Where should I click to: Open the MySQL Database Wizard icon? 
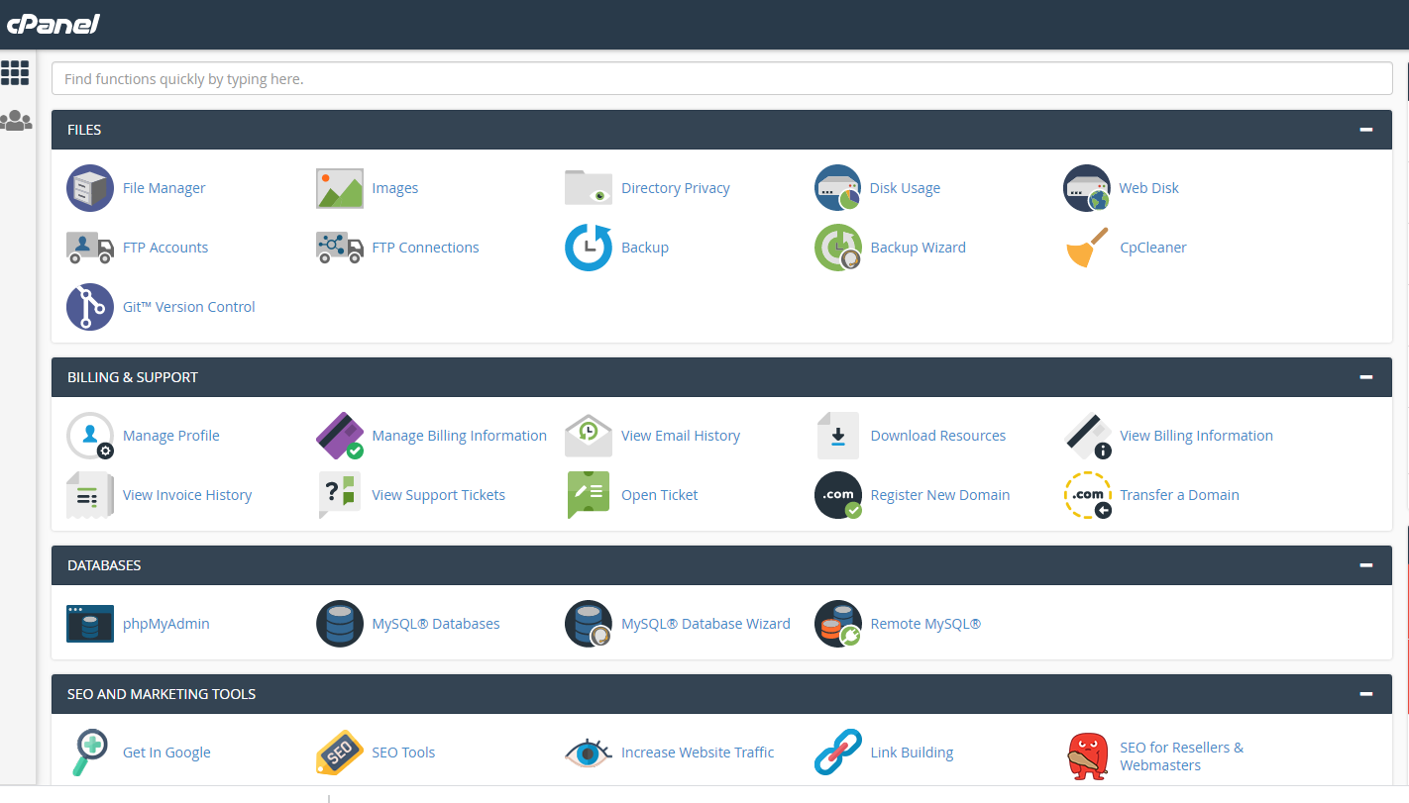tap(589, 624)
